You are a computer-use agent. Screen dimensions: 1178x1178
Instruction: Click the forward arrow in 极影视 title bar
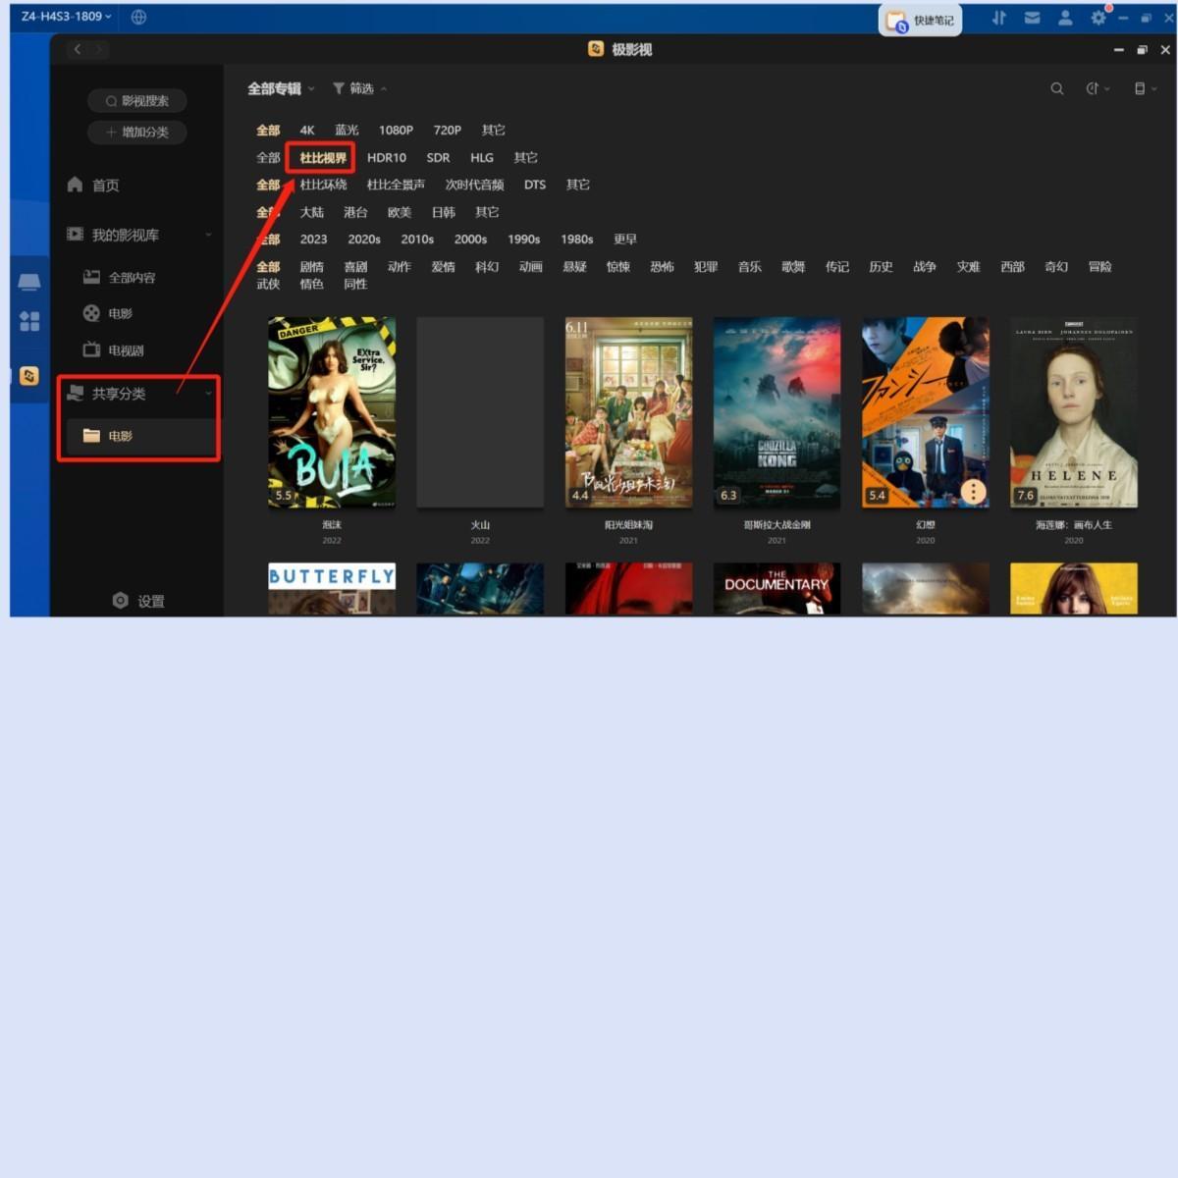100,49
